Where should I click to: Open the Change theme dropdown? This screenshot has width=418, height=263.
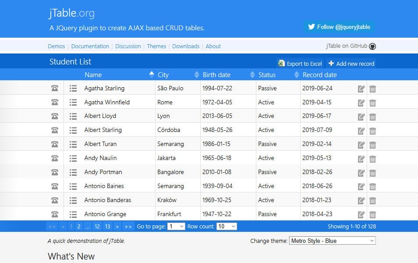332,241
